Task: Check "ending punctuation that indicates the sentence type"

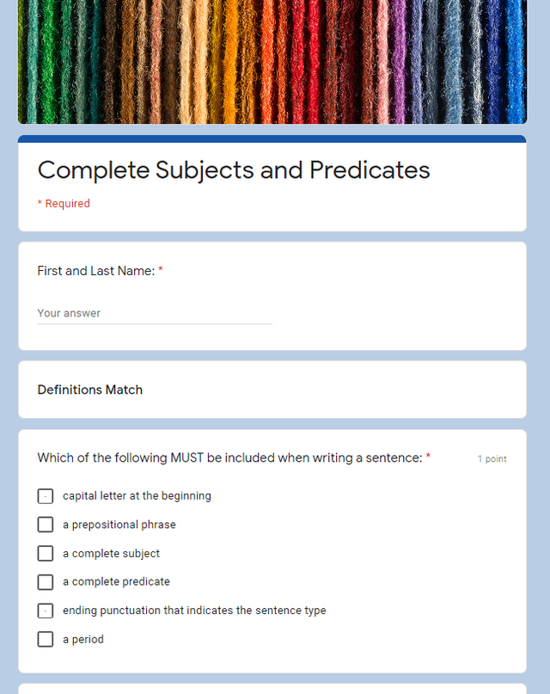Action: 45,611
